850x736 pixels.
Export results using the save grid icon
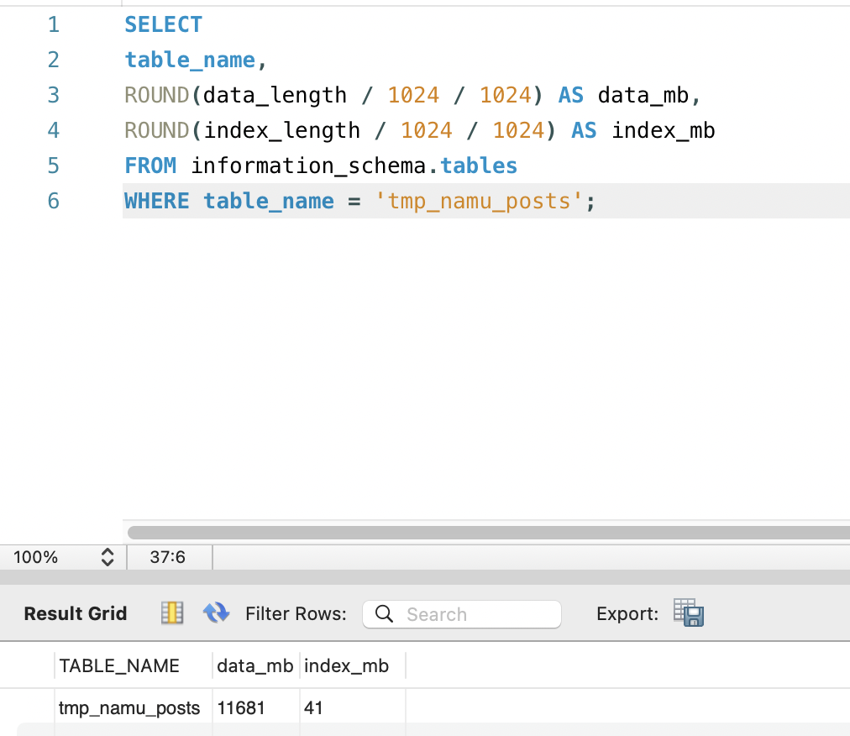coord(688,613)
